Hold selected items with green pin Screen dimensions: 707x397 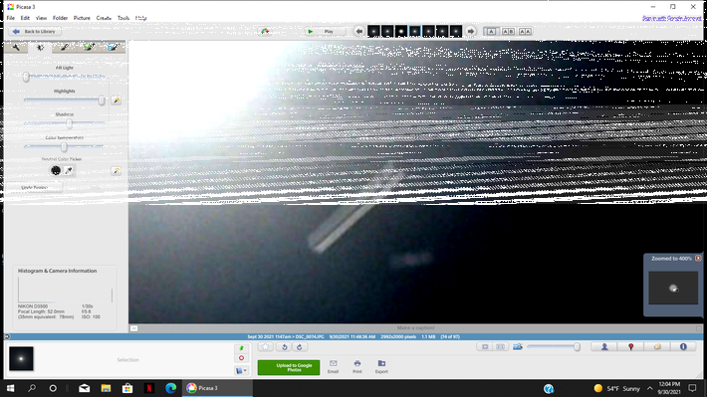[241, 348]
